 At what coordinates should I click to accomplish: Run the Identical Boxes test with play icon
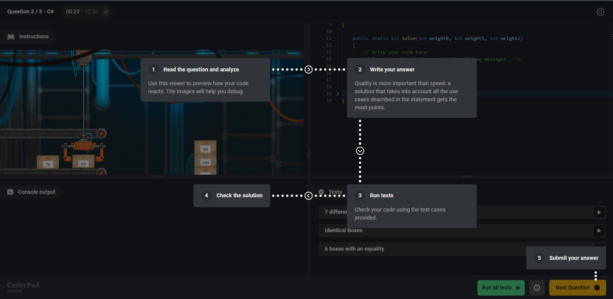pyautogui.click(x=598, y=231)
